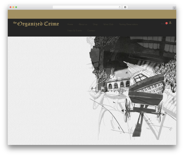Open the Shop menu link

coord(95,24)
